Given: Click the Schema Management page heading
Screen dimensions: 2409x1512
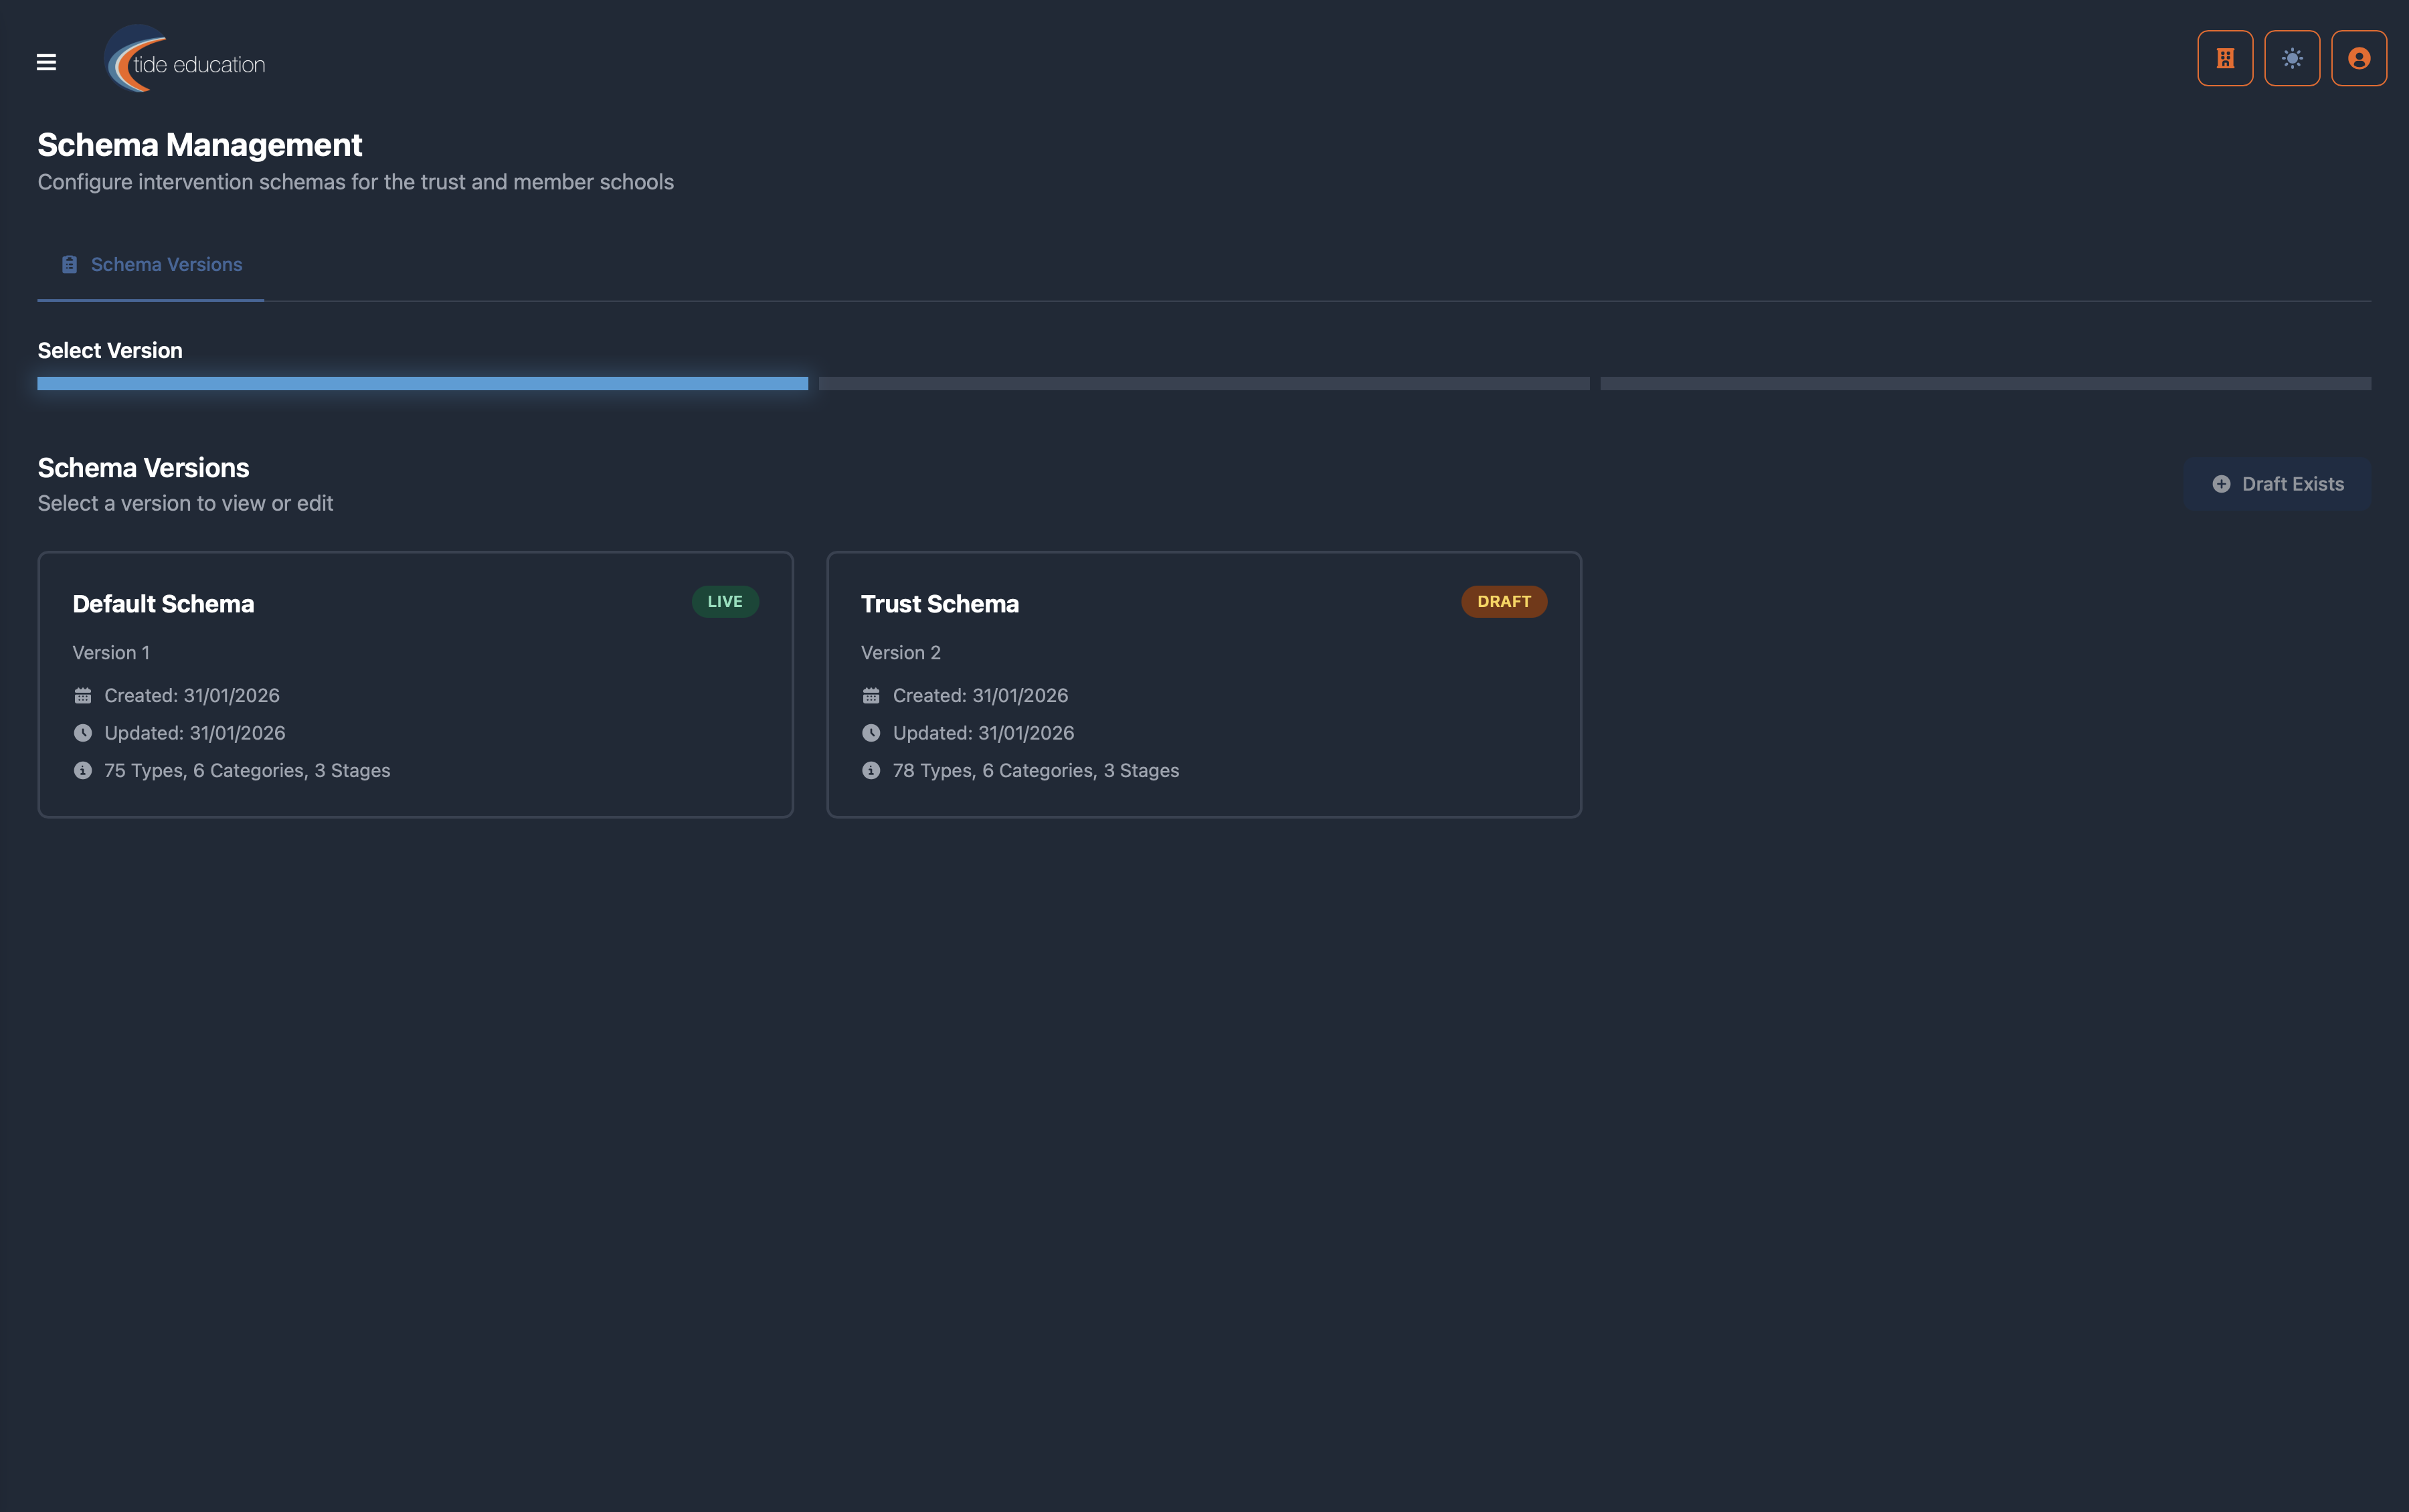Looking at the screenshot, I should point(200,144).
